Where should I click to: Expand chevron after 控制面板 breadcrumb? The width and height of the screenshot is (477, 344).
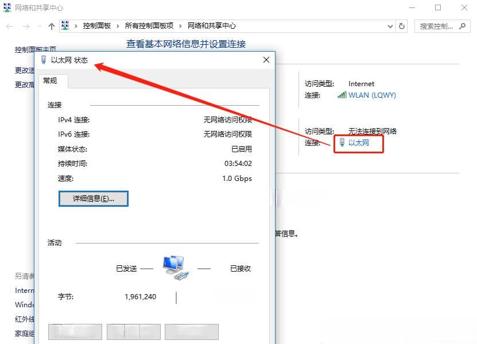coord(118,26)
